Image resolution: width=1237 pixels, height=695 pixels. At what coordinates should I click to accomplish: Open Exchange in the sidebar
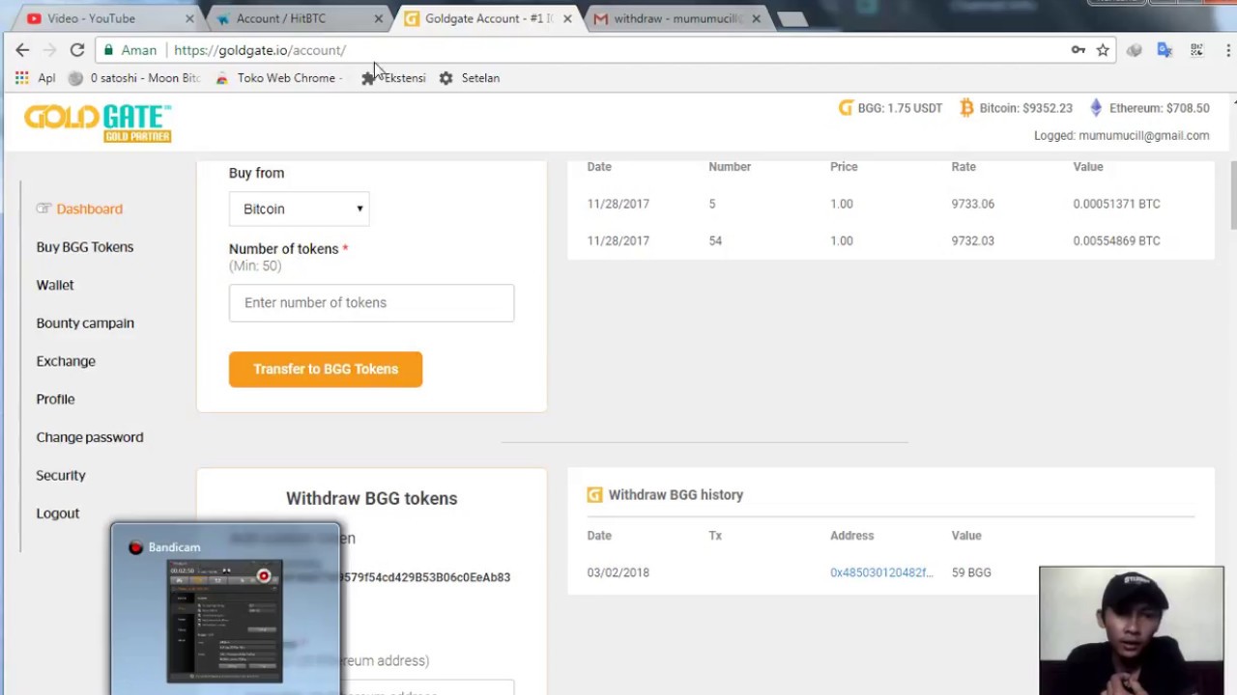66,361
